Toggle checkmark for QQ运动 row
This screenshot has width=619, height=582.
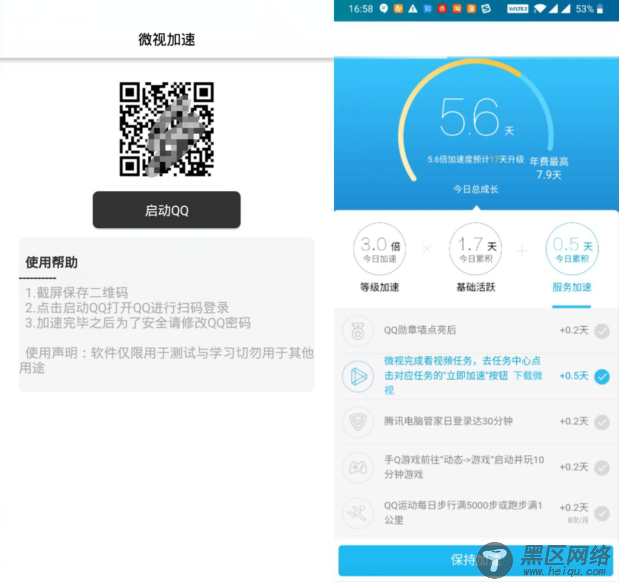tap(602, 513)
